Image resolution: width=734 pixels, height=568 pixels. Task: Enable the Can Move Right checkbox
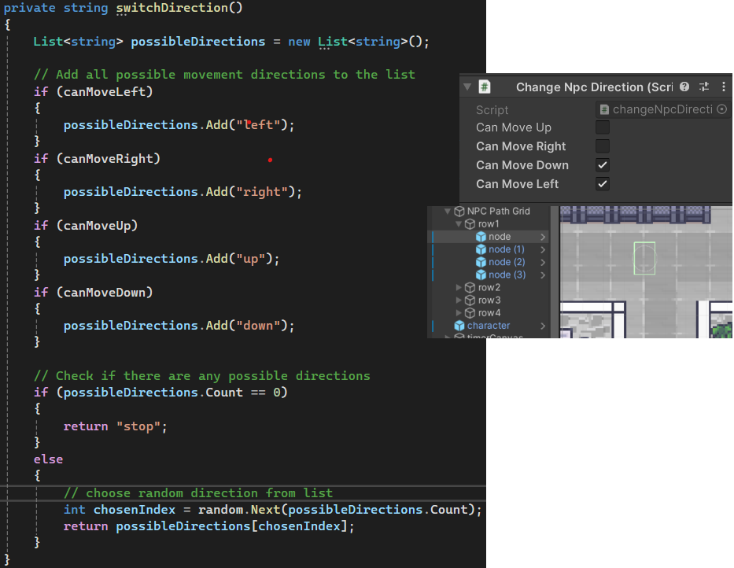(x=603, y=146)
